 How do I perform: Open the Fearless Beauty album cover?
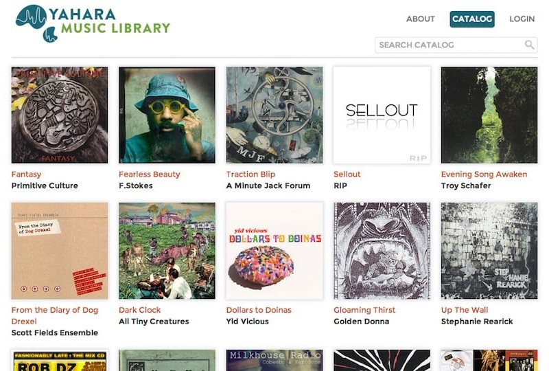pos(167,115)
